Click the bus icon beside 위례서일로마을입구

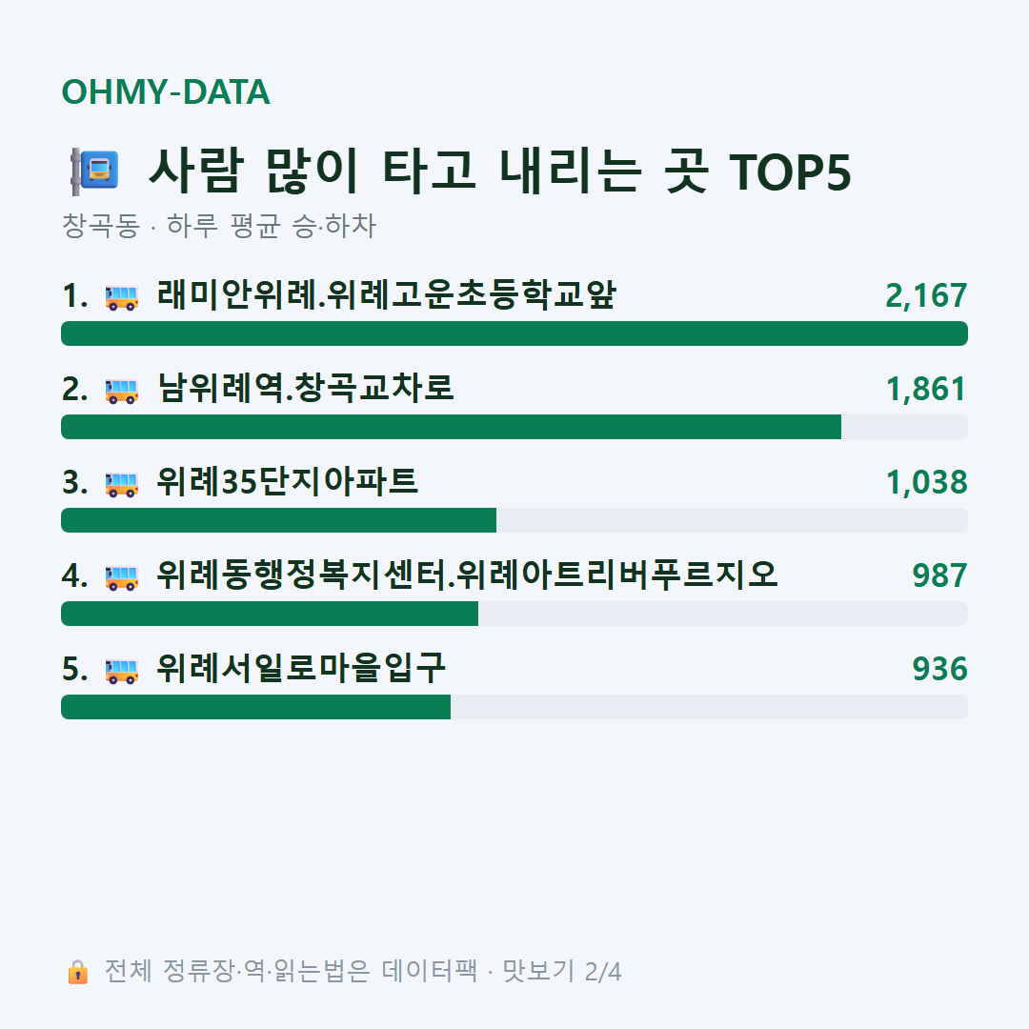[x=121, y=671]
